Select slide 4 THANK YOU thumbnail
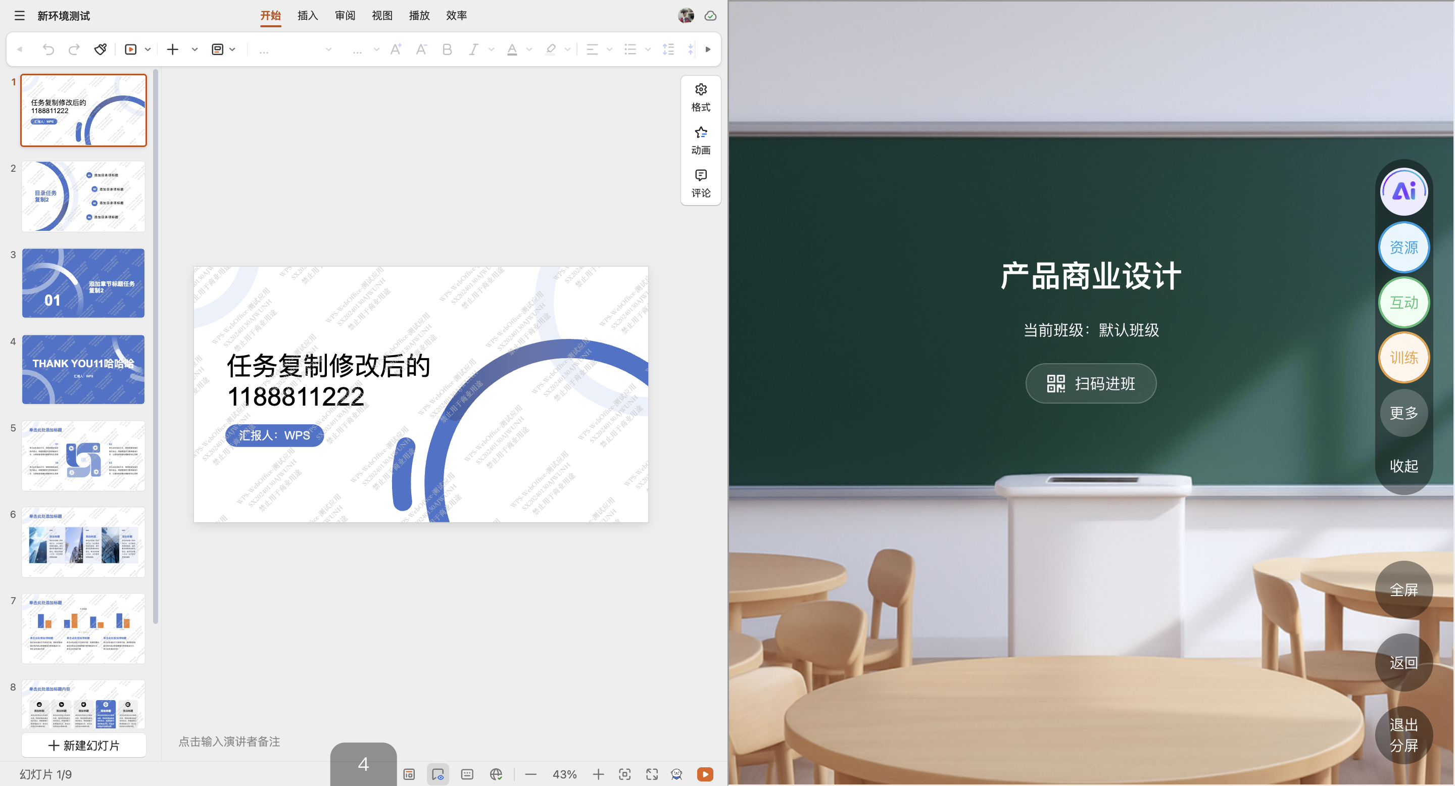The image size is (1455, 786). coord(83,369)
